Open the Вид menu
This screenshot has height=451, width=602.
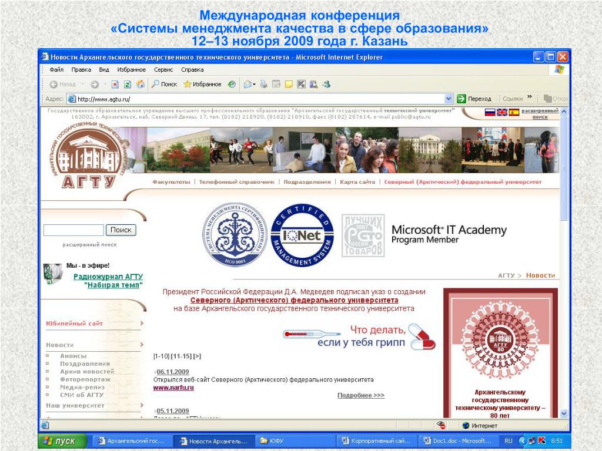104,70
